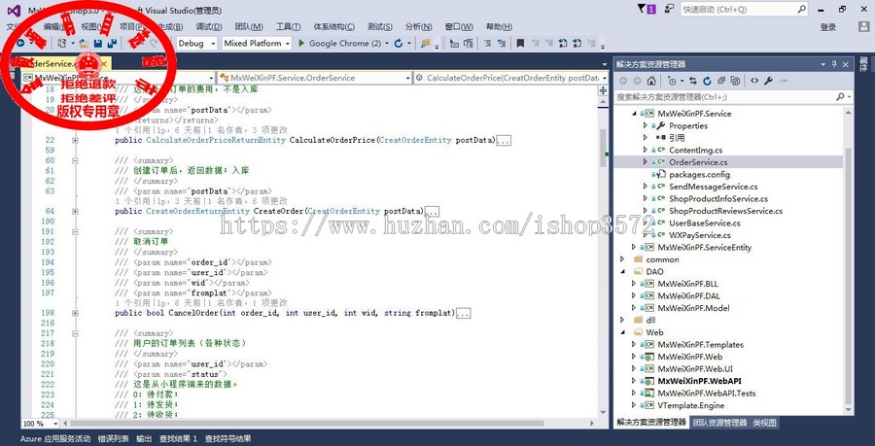Select the MxWeiXinPF.WebAPI project

click(x=699, y=381)
